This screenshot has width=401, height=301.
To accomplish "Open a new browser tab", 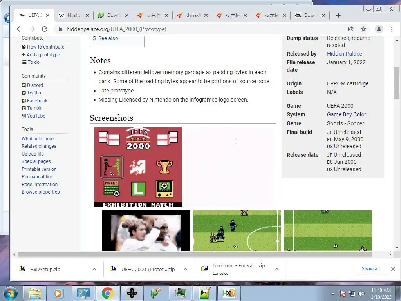I will pyautogui.click(x=338, y=15).
